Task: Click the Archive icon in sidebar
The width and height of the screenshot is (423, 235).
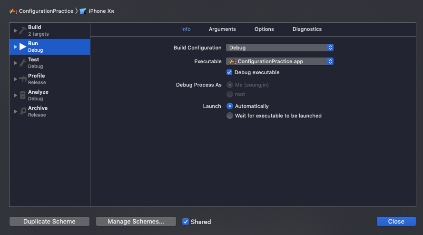Action: 23,111
